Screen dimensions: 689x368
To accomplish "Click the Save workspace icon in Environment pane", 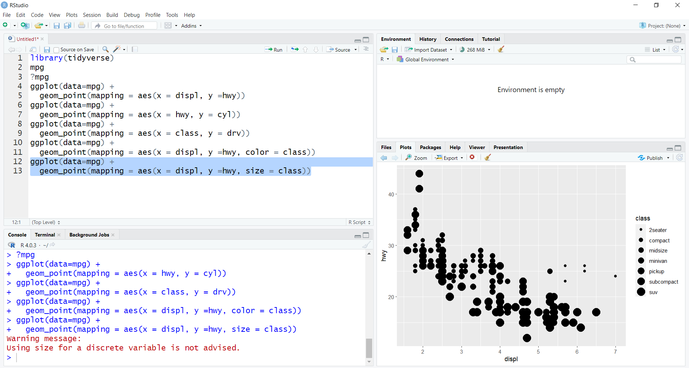I will [x=395, y=49].
